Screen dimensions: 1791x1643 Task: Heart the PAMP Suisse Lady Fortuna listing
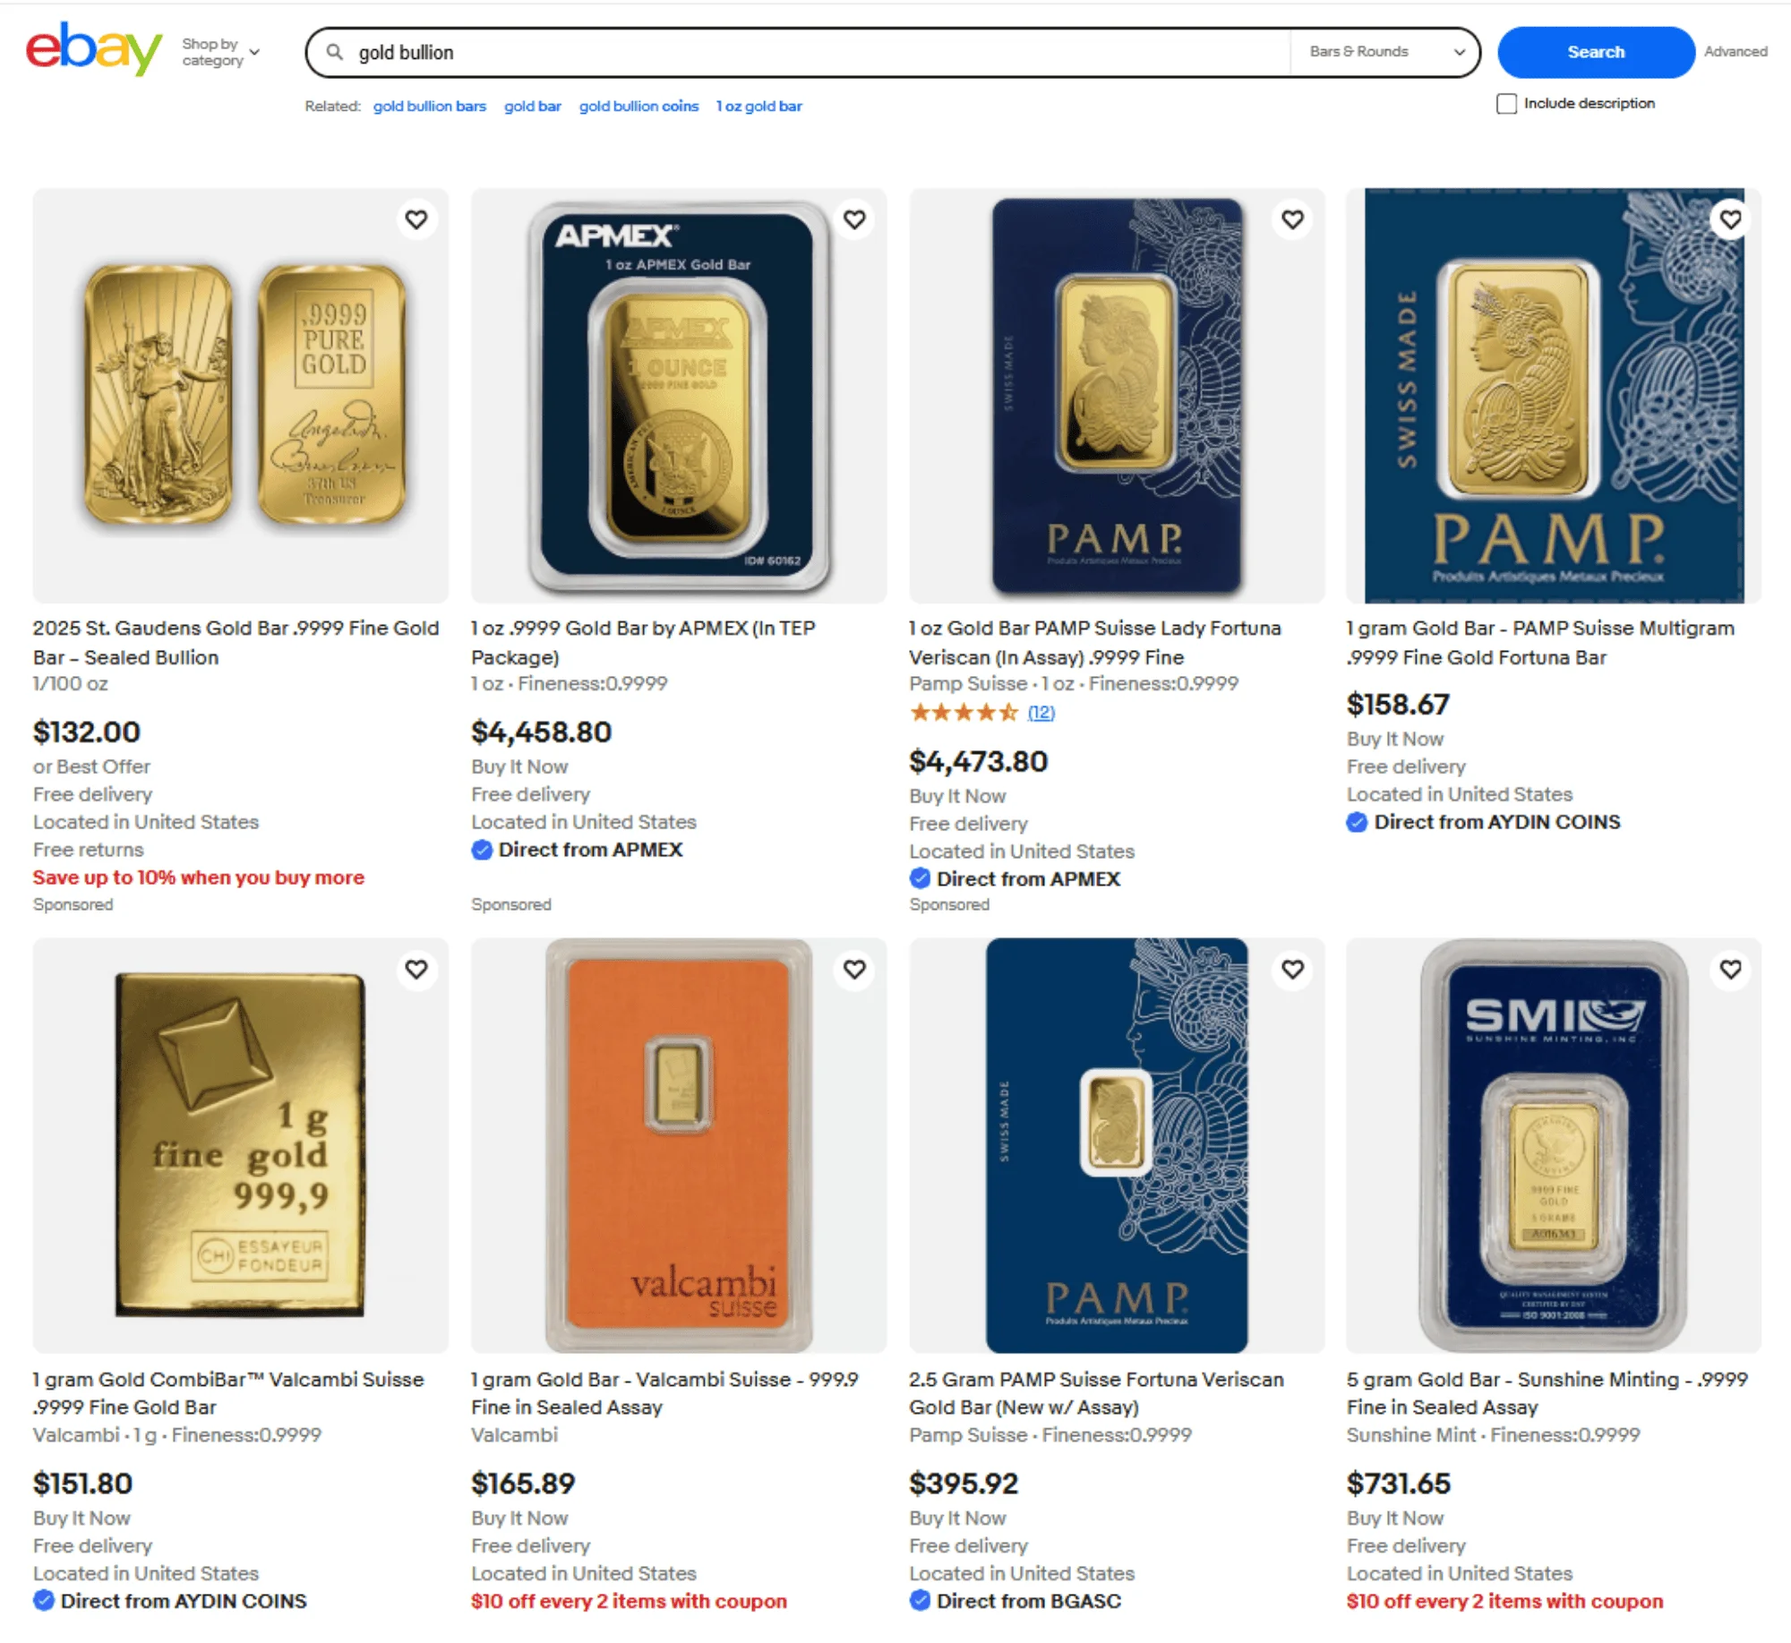click(x=1292, y=219)
